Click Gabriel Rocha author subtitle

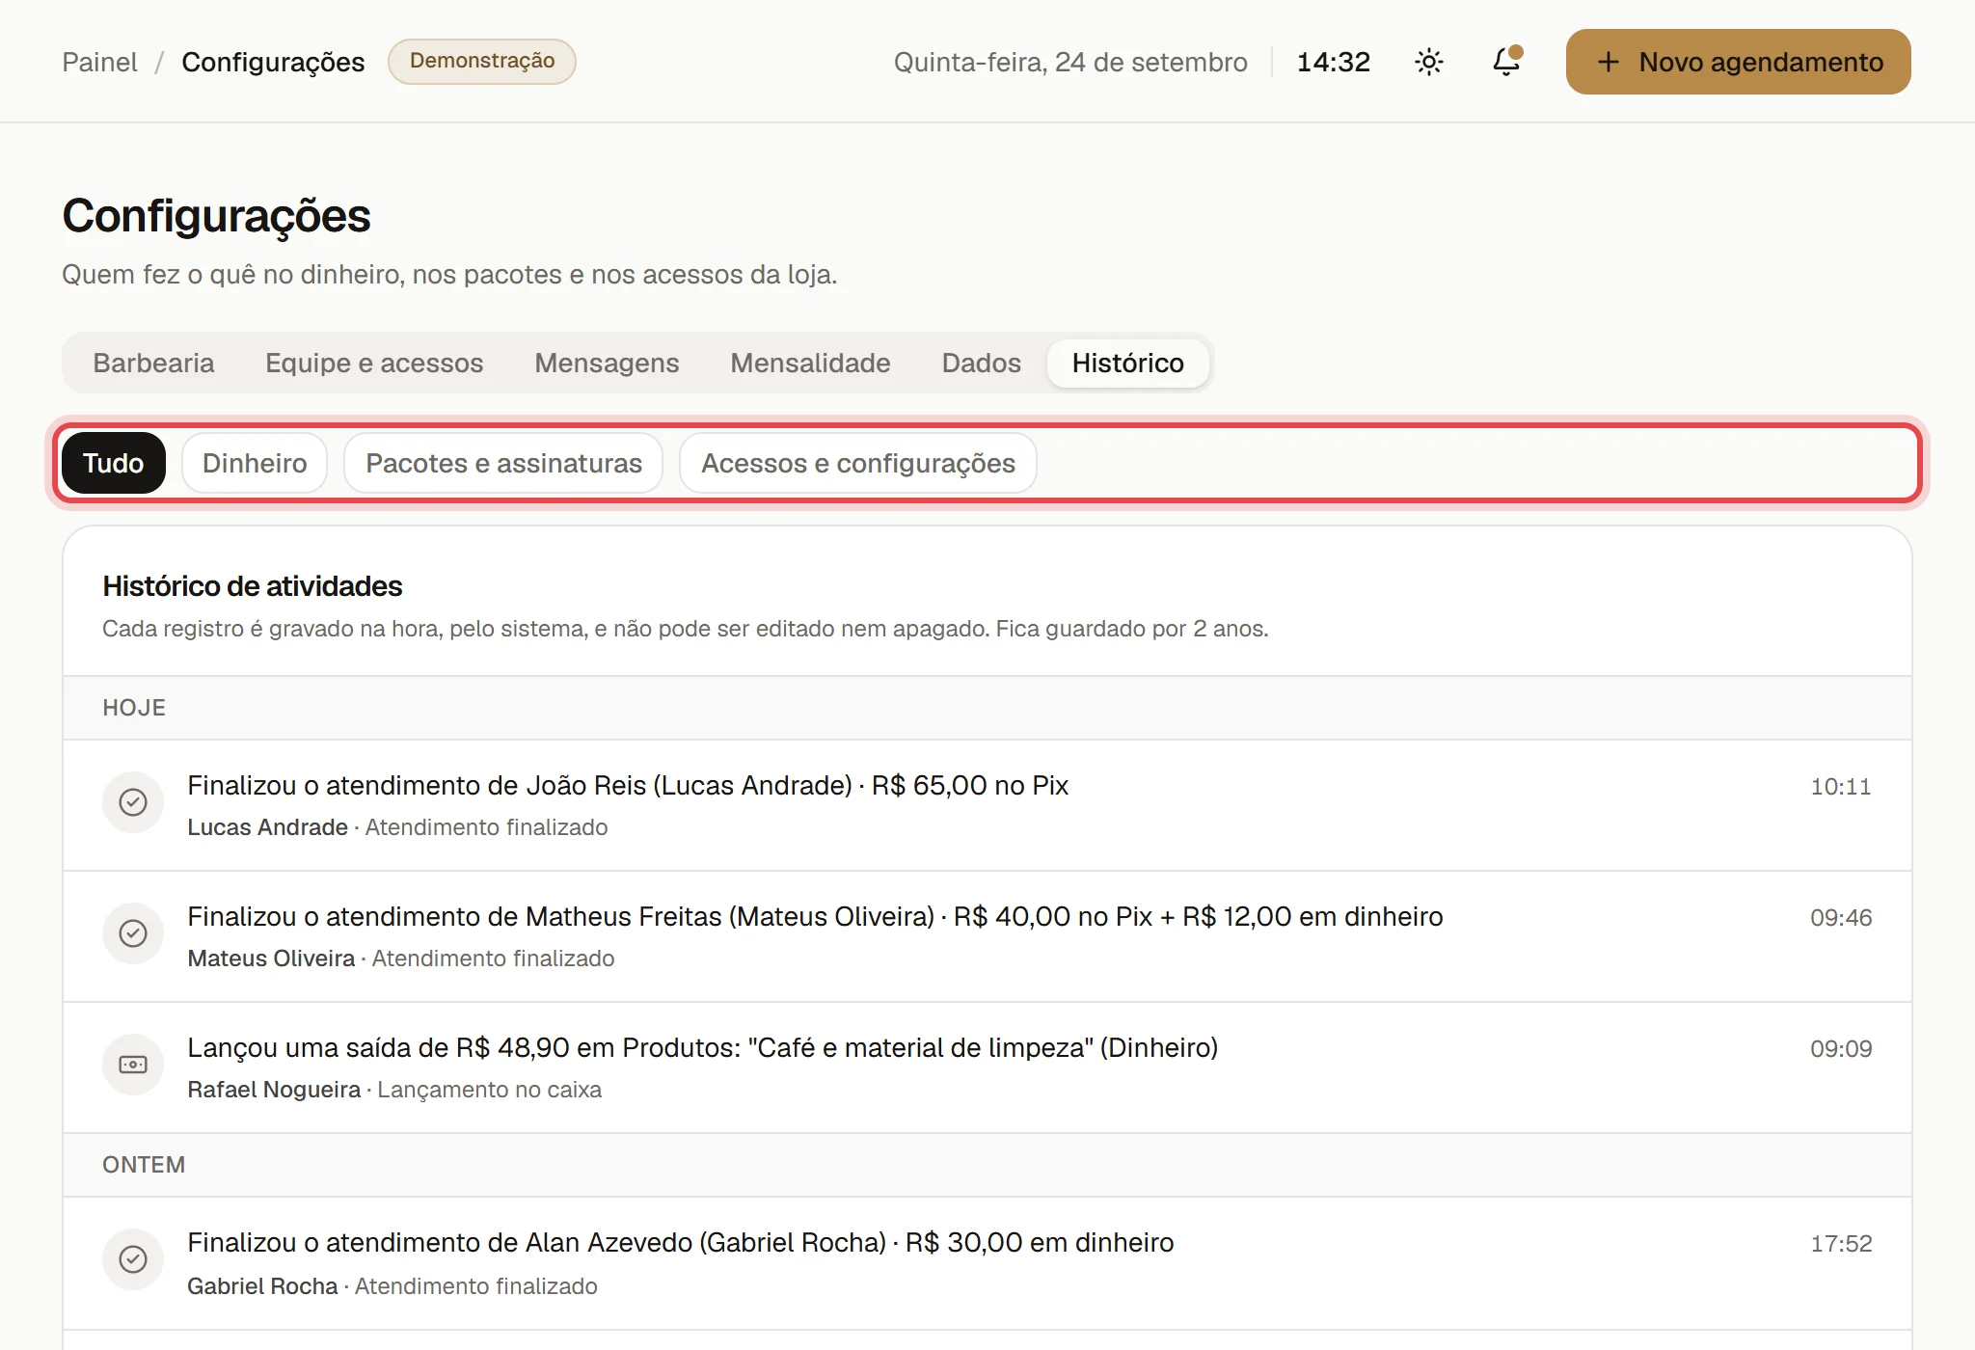(262, 1286)
